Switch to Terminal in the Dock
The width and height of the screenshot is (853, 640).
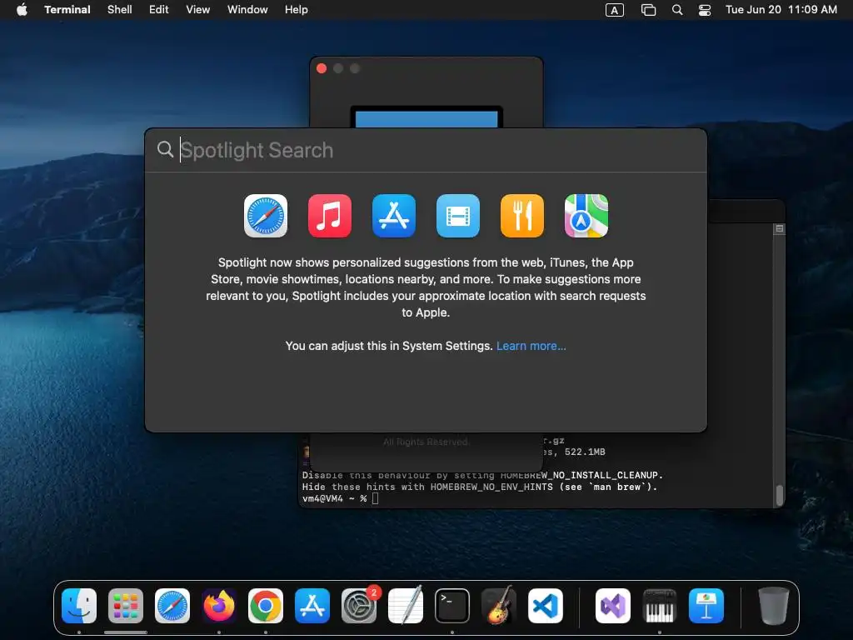coord(452,606)
